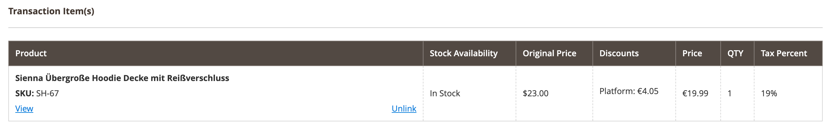Select the QTY column header
Viewport: 831px width, 136px height.
pos(735,53)
